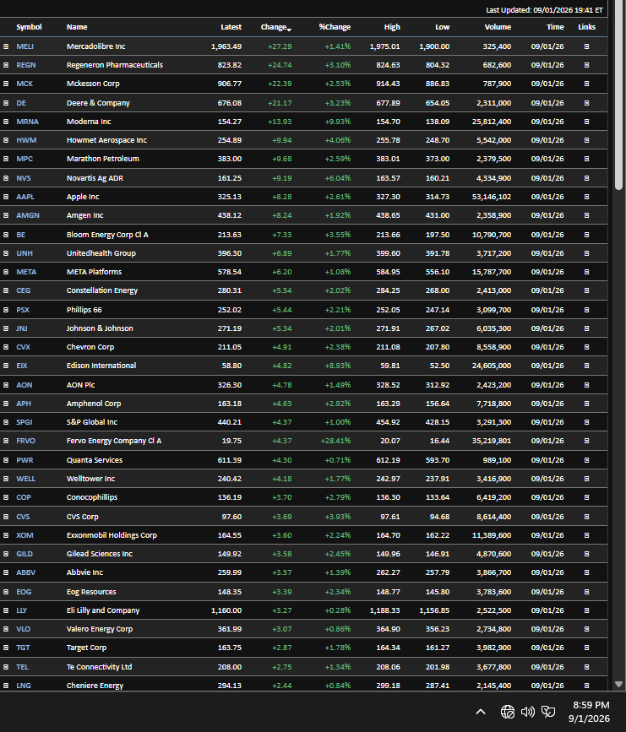
Task: Open the MCK symbol link
Action: click(x=24, y=84)
